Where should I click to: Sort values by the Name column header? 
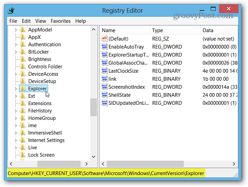pos(125,30)
